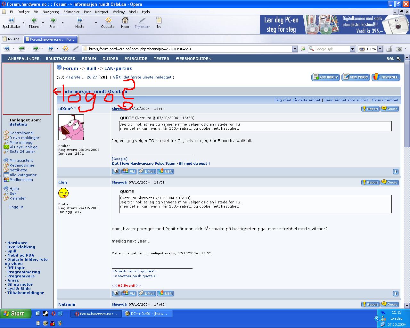Click the wand icon in the address toolbar
This screenshot has height=328, width=410.
[x=76, y=49]
